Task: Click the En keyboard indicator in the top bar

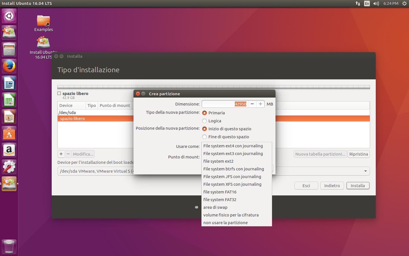Action: pyautogui.click(x=367, y=3)
